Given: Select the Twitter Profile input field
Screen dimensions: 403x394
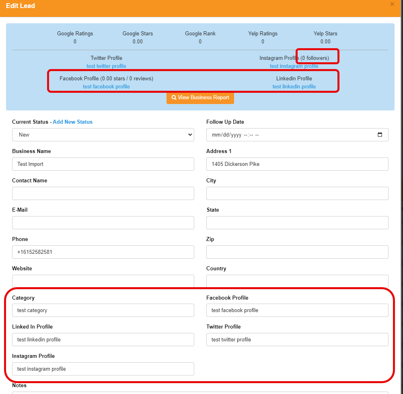Looking at the screenshot, I should [297, 340].
